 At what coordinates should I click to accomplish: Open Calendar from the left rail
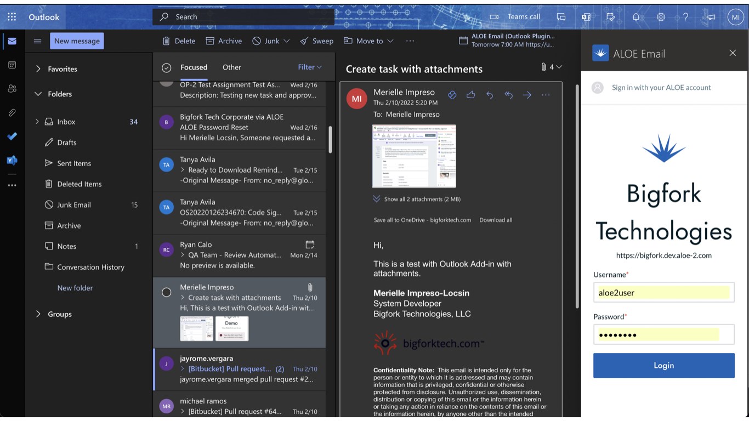(12, 65)
